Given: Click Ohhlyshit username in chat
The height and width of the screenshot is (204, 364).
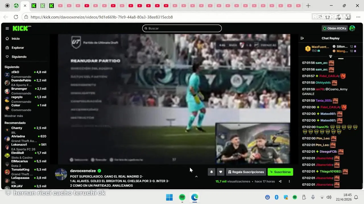Looking at the screenshot, I should tap(323, 83).
